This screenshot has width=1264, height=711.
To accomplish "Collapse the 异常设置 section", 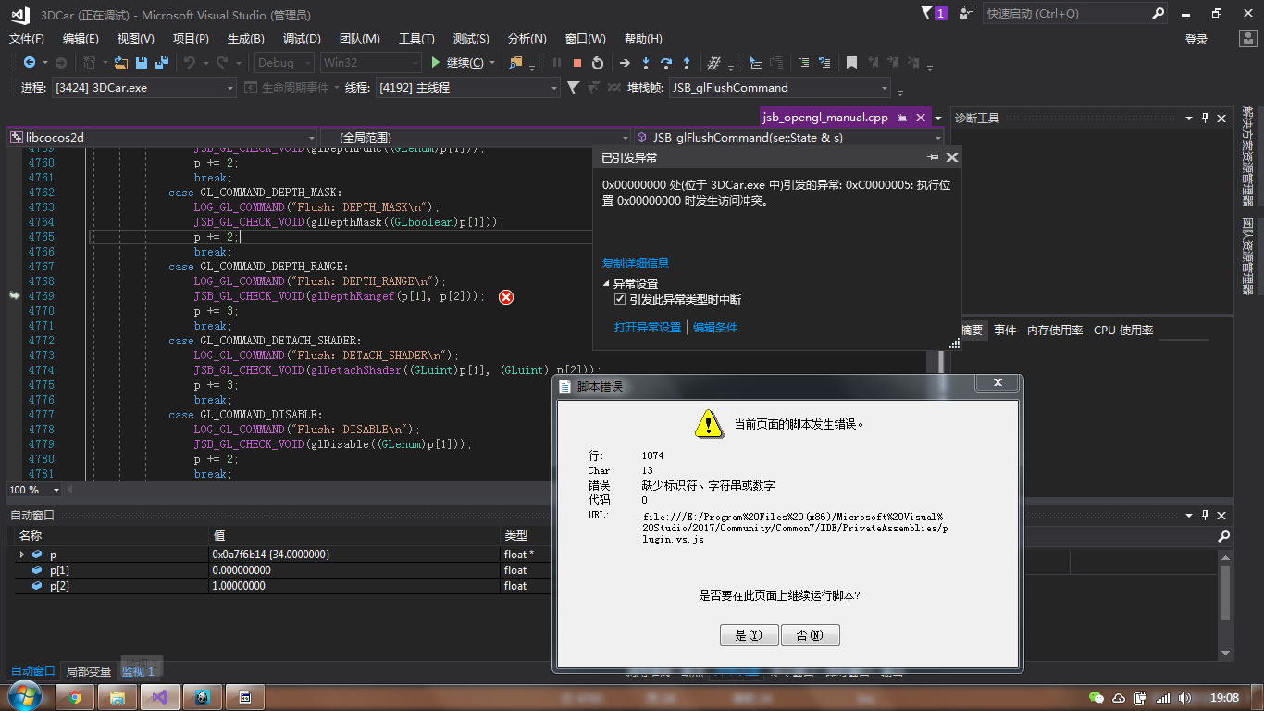I will point(606,284).
